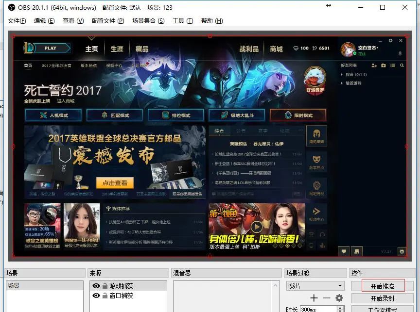This screenshot has width=420, height=312.
Task: Select 限时模式 game mode
Action: [298, 115]
